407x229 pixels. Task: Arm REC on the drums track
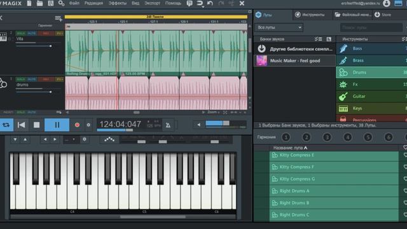[46, 79]
